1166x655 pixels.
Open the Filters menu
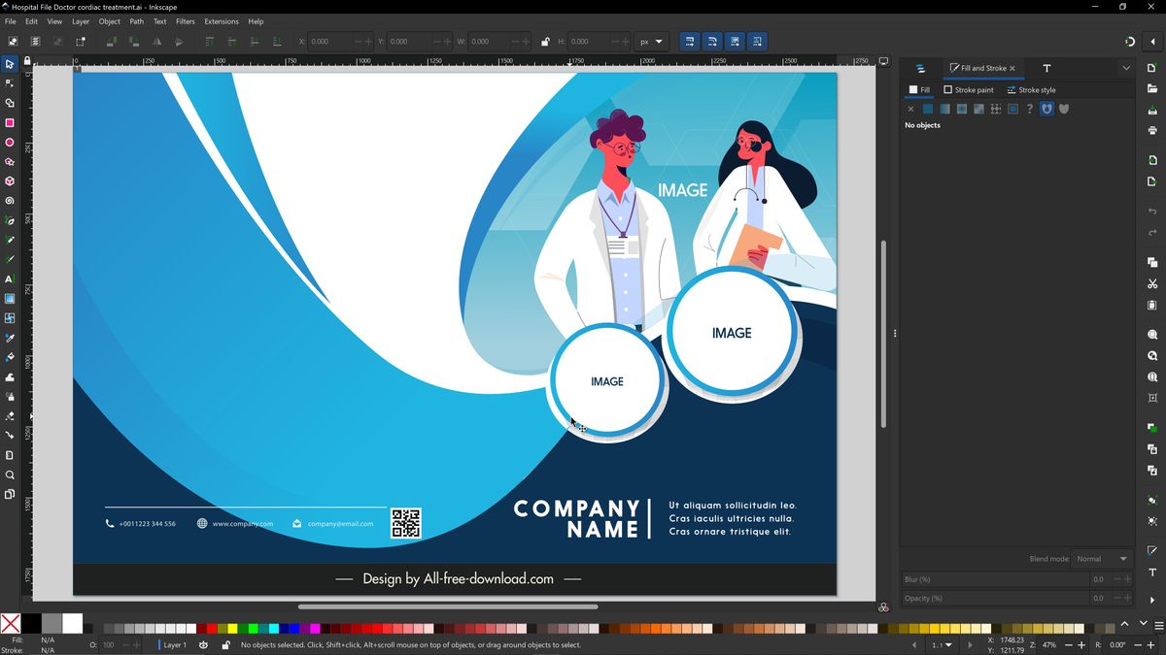(x=186, y=20)
